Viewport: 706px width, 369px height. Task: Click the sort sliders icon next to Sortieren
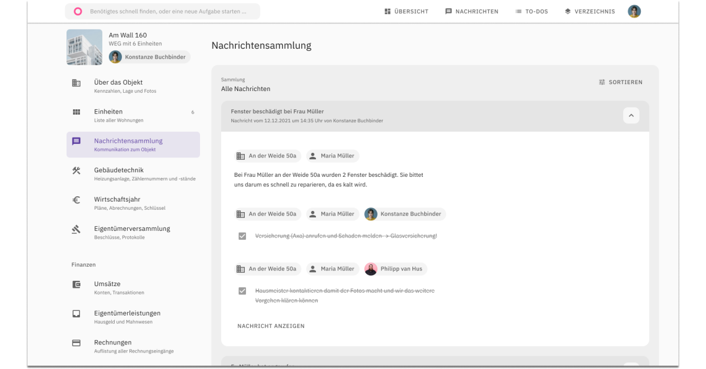(x=602, y=82)
